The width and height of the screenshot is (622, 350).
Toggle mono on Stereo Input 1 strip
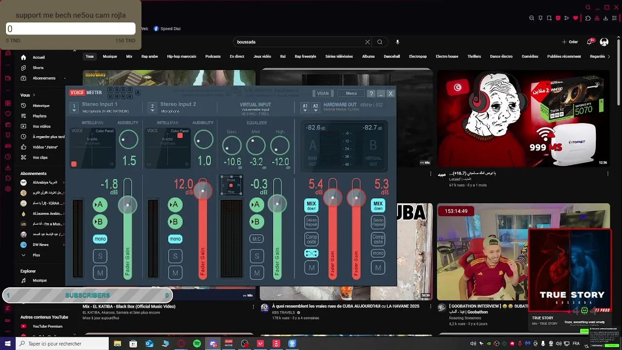(x=100, y=239)
